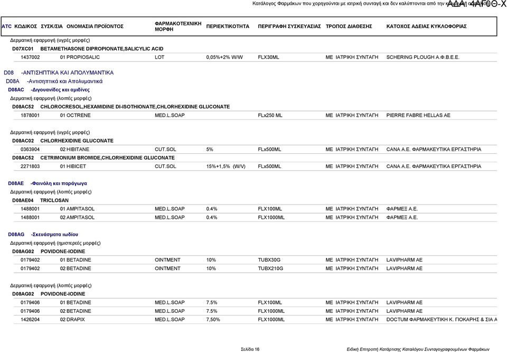Select 02 BETADINE in the OINTMENT row
Image resolution: width=507 pixels, height=352 pixels.
(76, 268)
